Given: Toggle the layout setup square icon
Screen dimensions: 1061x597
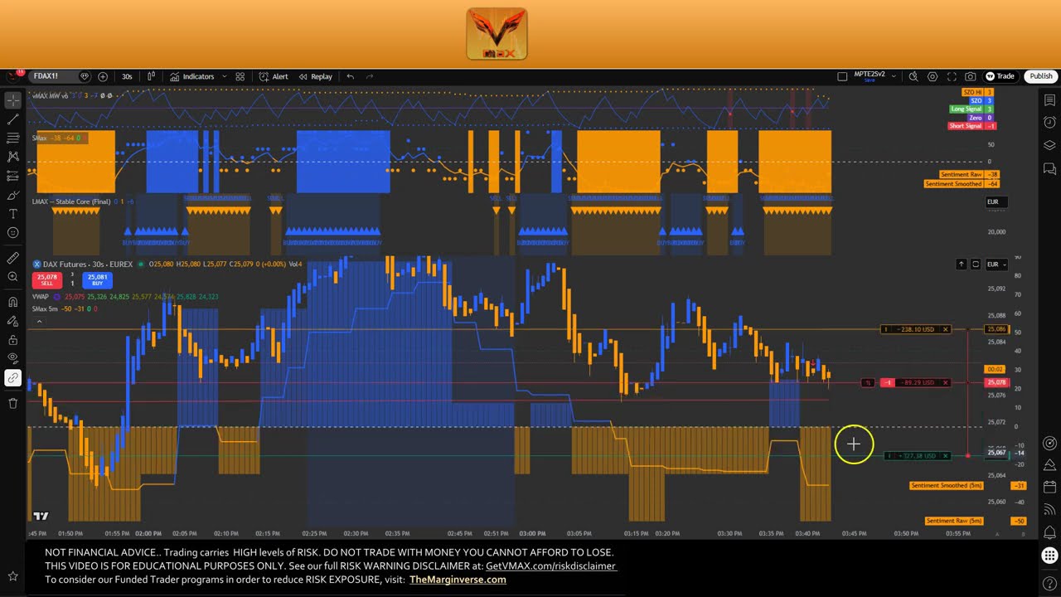Looking at the screenshot, I should (x=842, y=76).
